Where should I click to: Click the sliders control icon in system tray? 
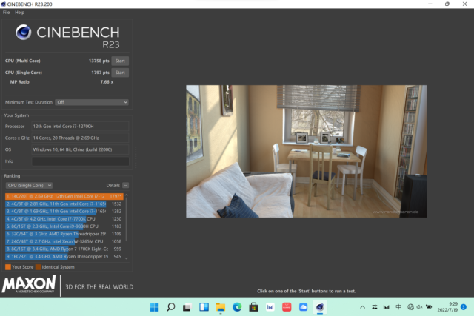[x=375, y=307]
